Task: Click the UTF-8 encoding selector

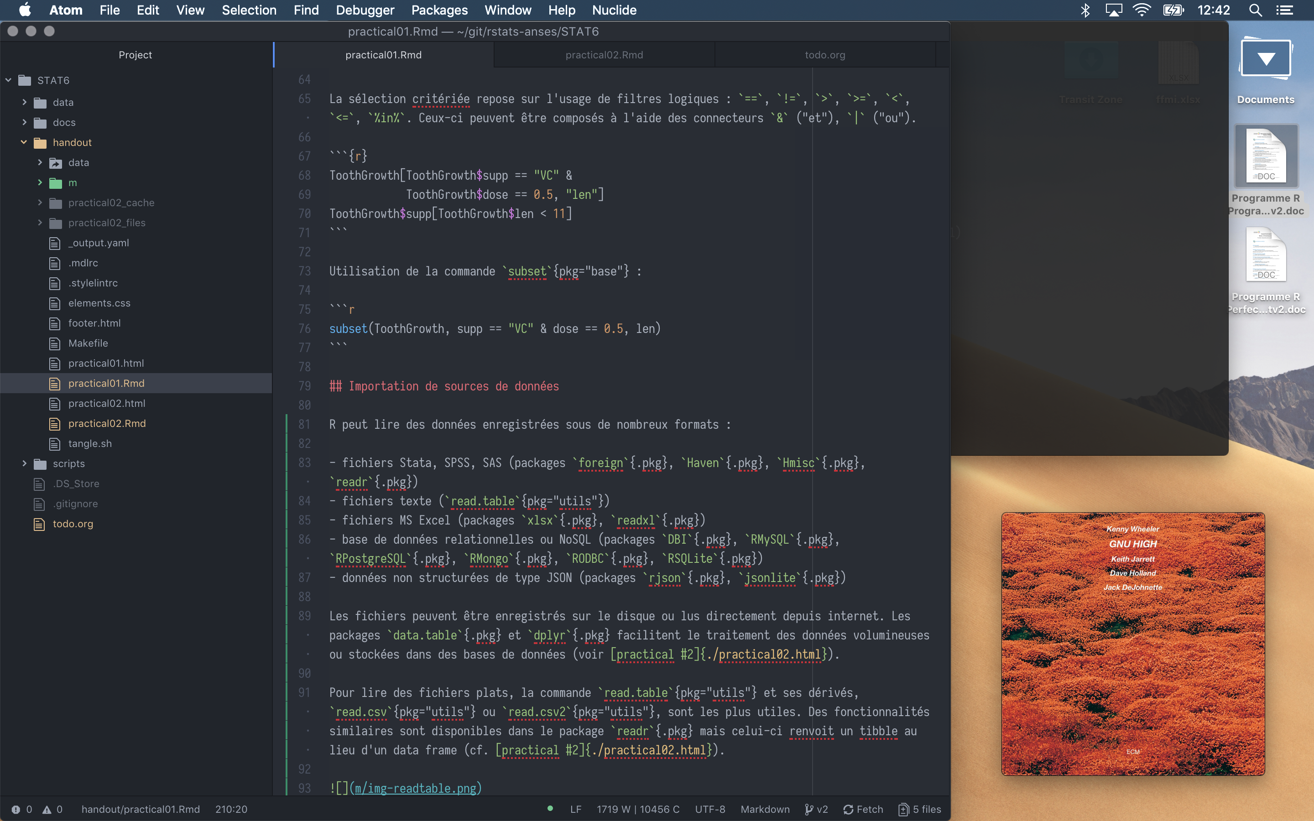Action: [x=709, y=810]
